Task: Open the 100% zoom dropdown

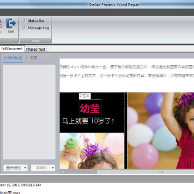Action: click(43, 168)
